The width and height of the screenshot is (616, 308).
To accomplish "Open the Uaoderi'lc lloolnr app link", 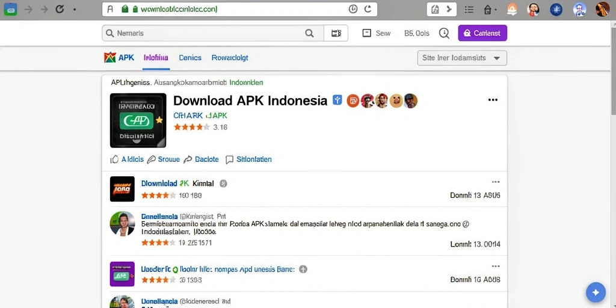I will pos(218,269).
